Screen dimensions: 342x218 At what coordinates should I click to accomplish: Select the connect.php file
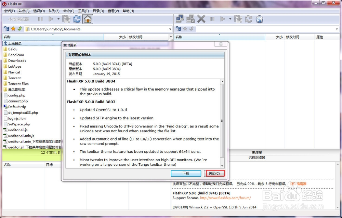18,101
